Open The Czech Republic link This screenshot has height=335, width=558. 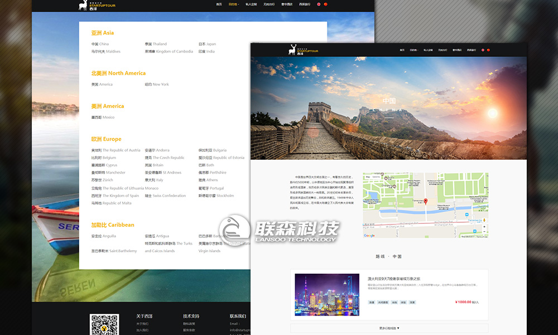pyautogui.click(x=165, y=157)
